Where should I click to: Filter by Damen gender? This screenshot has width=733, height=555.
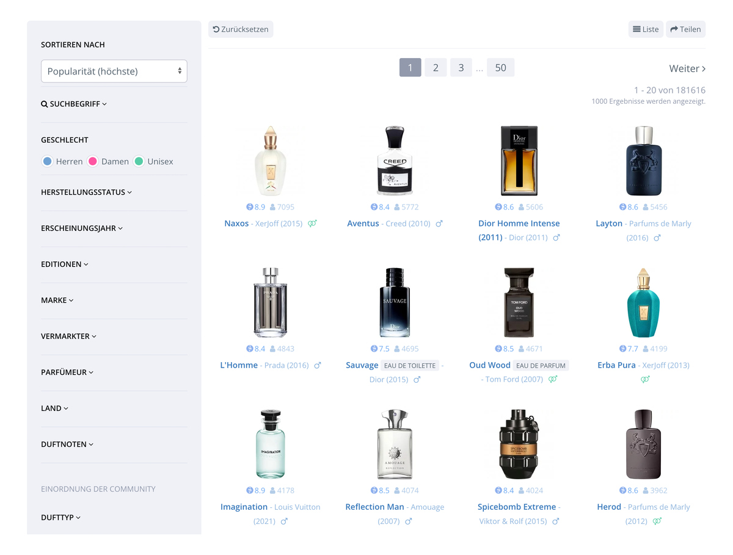(x=108, y=161)
